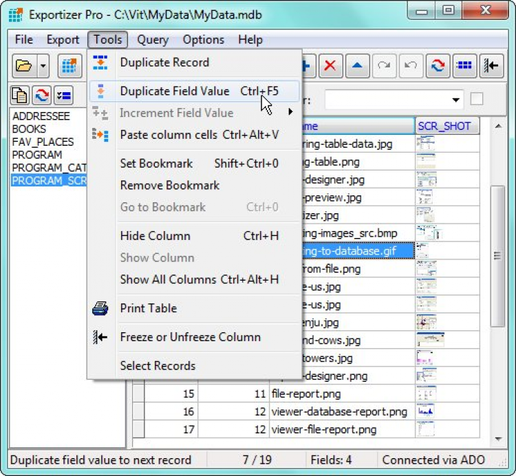The height and width of the screenshot is (476, 516).
Task: Open the Query menu
Action: (x=153, y=39)
